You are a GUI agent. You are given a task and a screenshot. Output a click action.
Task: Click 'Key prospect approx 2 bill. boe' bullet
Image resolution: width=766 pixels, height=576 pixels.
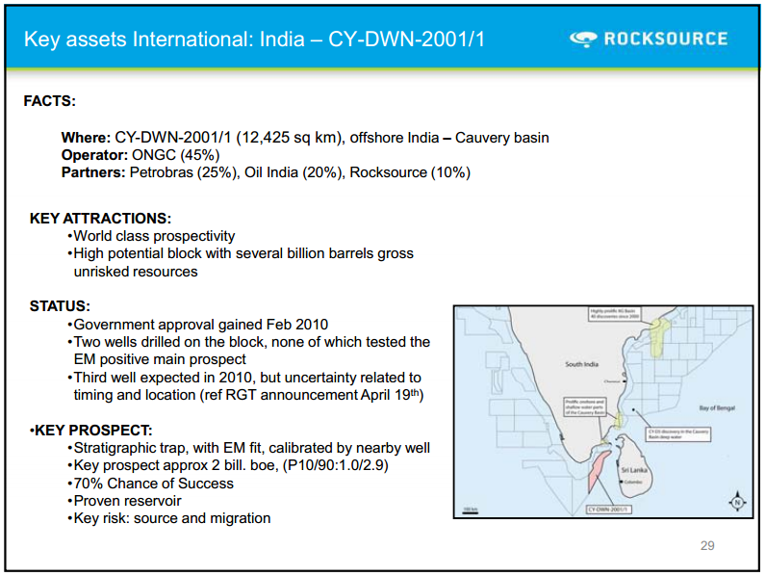point(228,465)
